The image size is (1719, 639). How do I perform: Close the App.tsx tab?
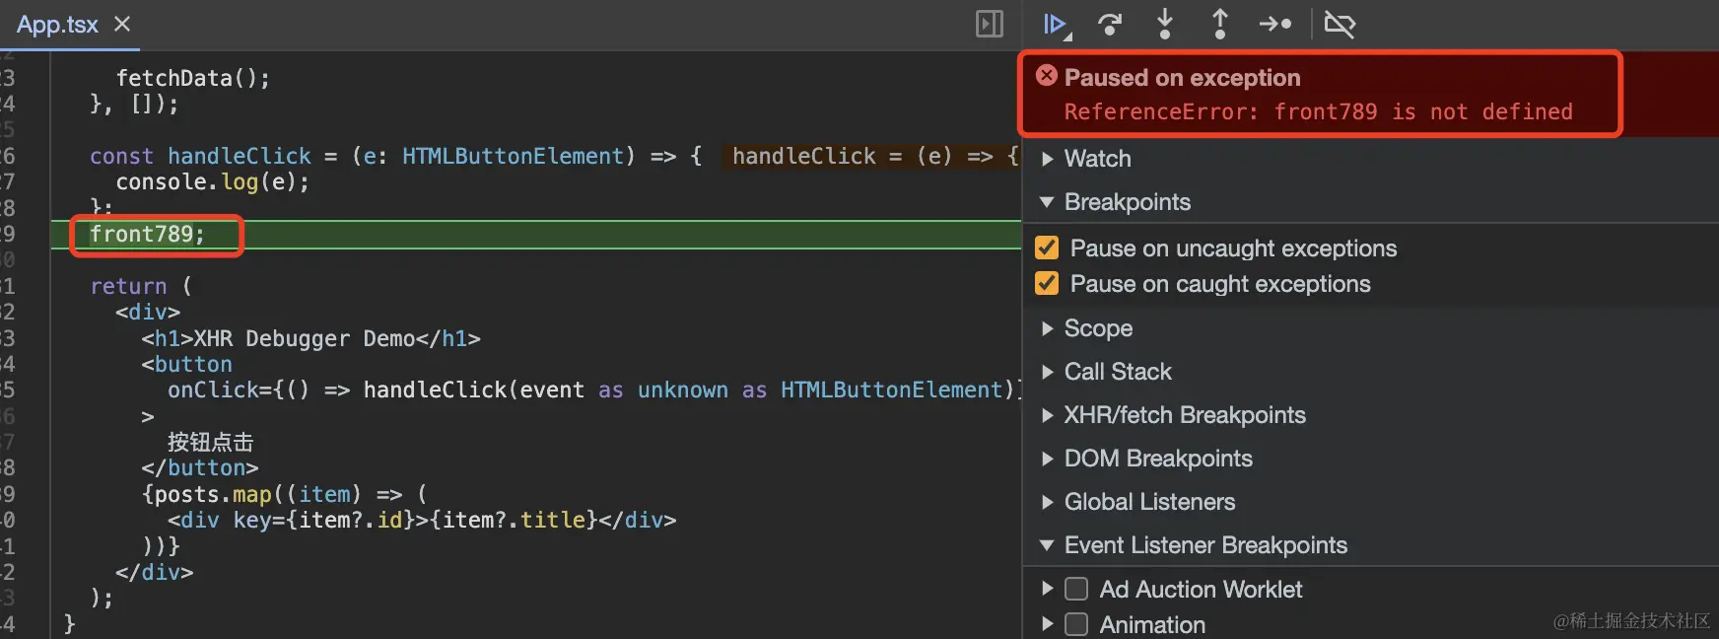click(x=122, y=25)
